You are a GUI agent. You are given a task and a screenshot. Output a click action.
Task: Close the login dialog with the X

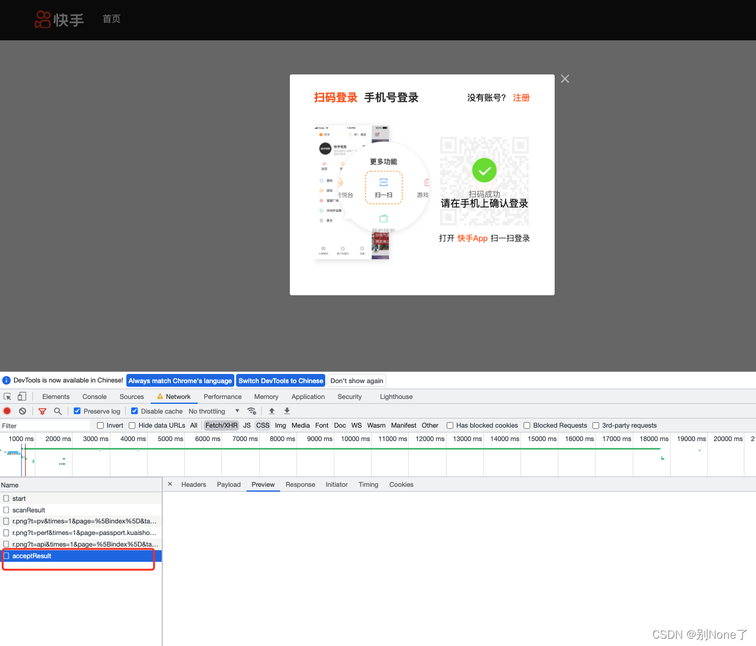(x=565, y=79)
